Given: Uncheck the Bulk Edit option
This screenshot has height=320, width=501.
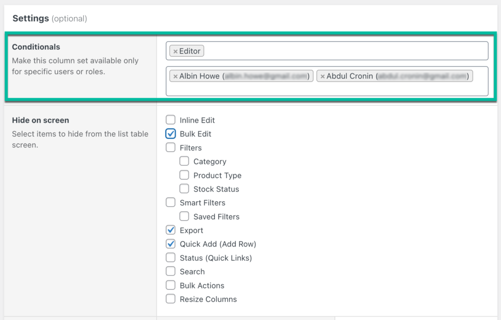Looking at the screenshot, I should click(170, 133).
